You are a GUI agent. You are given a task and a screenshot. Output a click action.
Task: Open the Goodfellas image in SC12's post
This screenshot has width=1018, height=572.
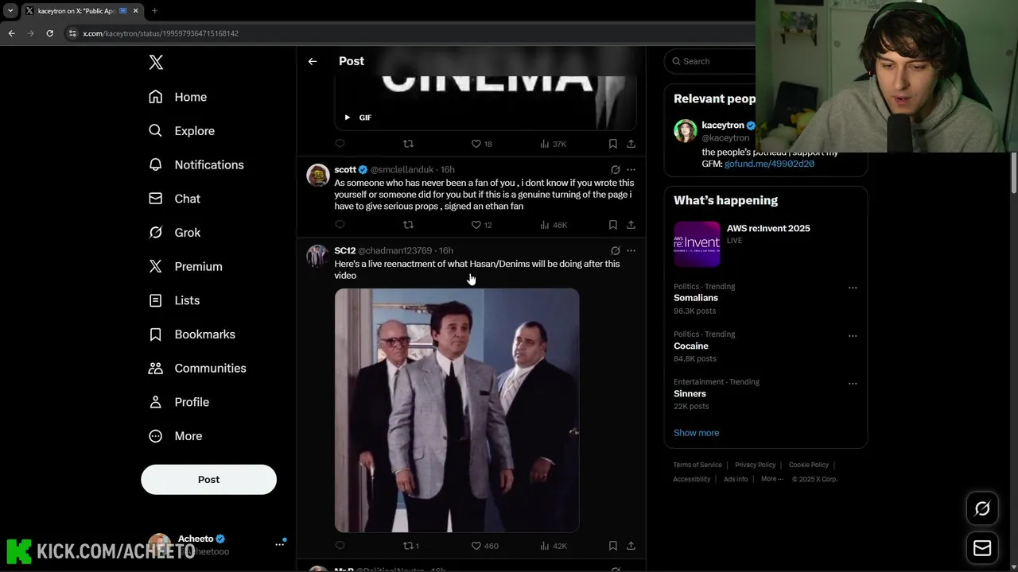pos(457,410)
